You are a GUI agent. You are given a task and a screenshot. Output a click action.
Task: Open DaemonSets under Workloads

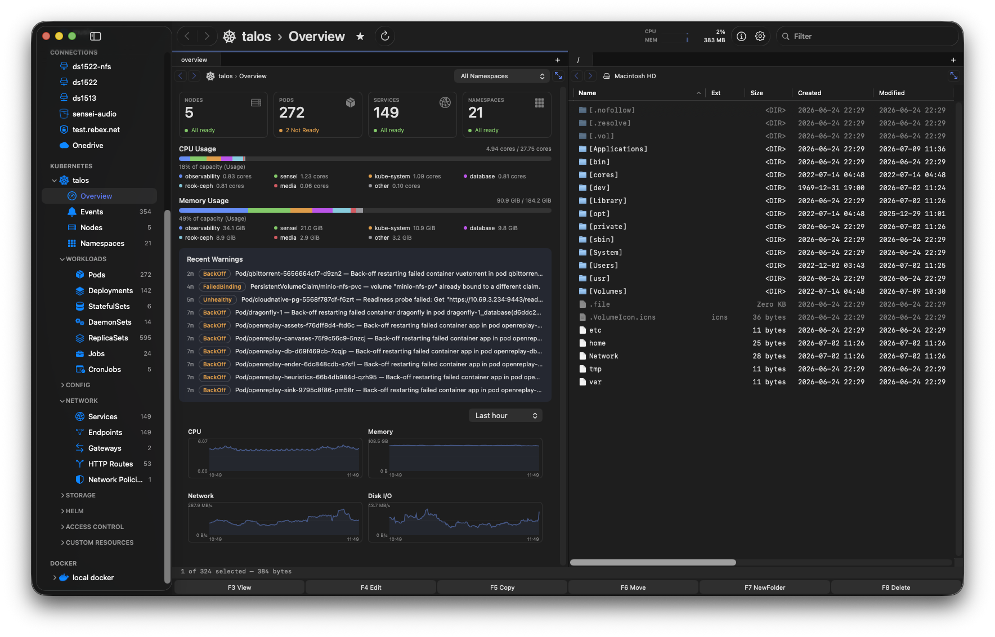(100, 322)
